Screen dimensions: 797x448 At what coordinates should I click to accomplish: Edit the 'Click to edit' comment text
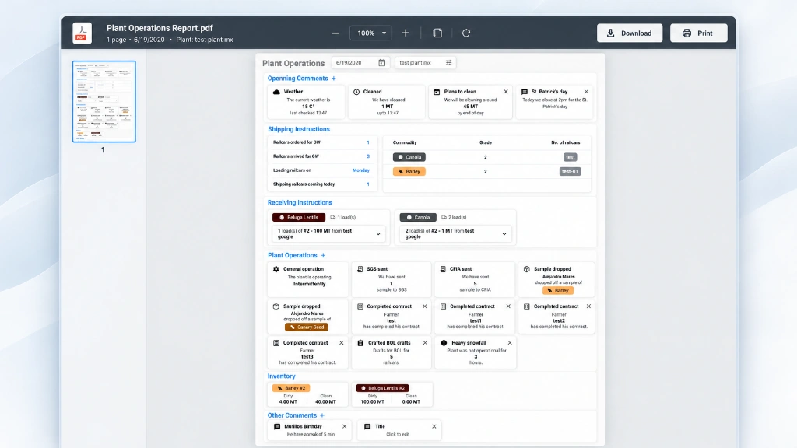398,434
